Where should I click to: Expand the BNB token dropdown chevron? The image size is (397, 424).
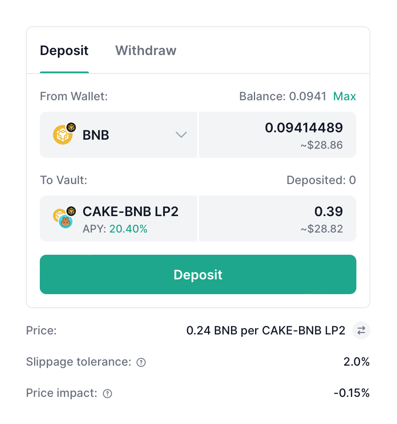(x=181, y=135)
